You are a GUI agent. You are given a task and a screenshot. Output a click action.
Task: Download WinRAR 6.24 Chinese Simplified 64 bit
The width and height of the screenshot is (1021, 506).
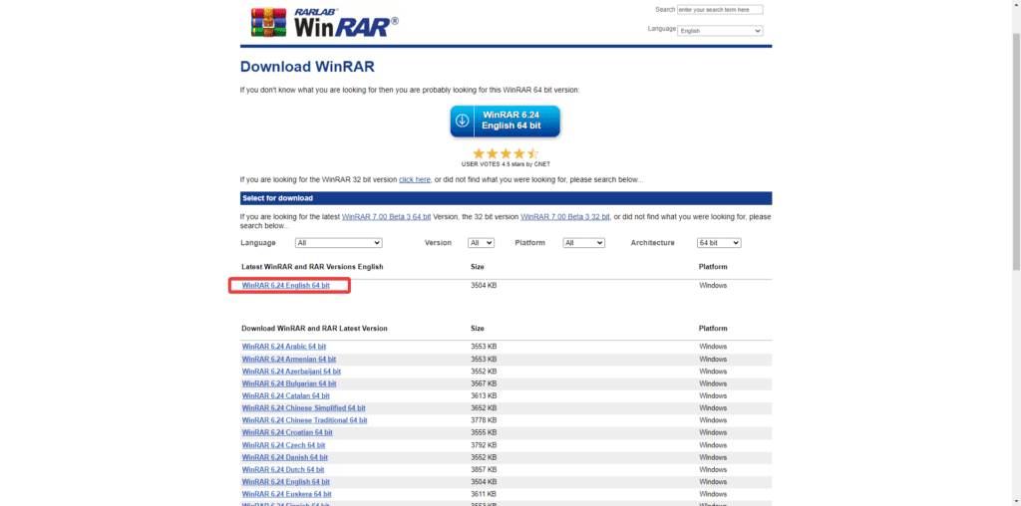(303, 408)
